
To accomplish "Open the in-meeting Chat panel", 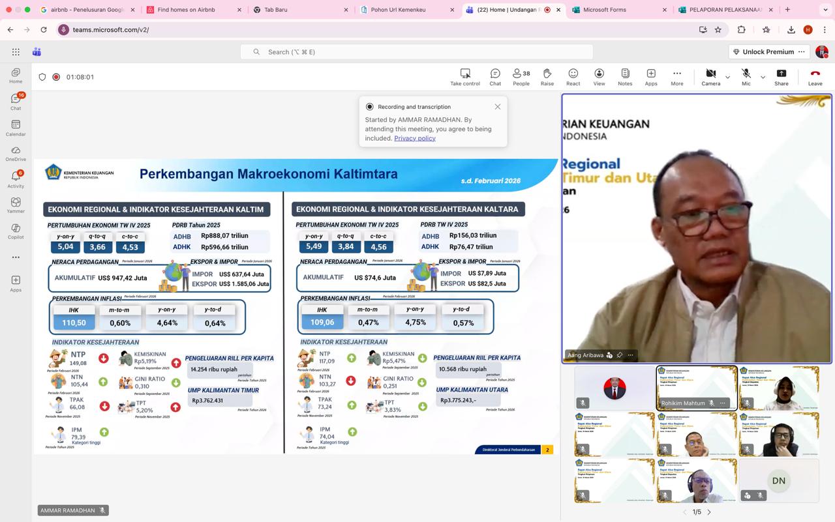I will click(x=494, y=76).
